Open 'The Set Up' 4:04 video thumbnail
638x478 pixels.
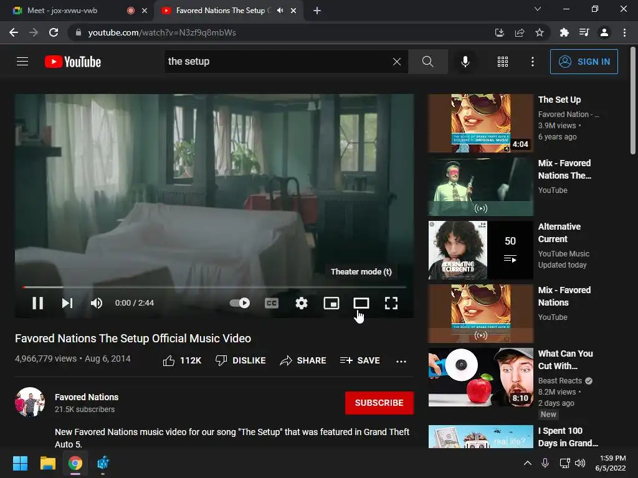(x=480, y=123)
